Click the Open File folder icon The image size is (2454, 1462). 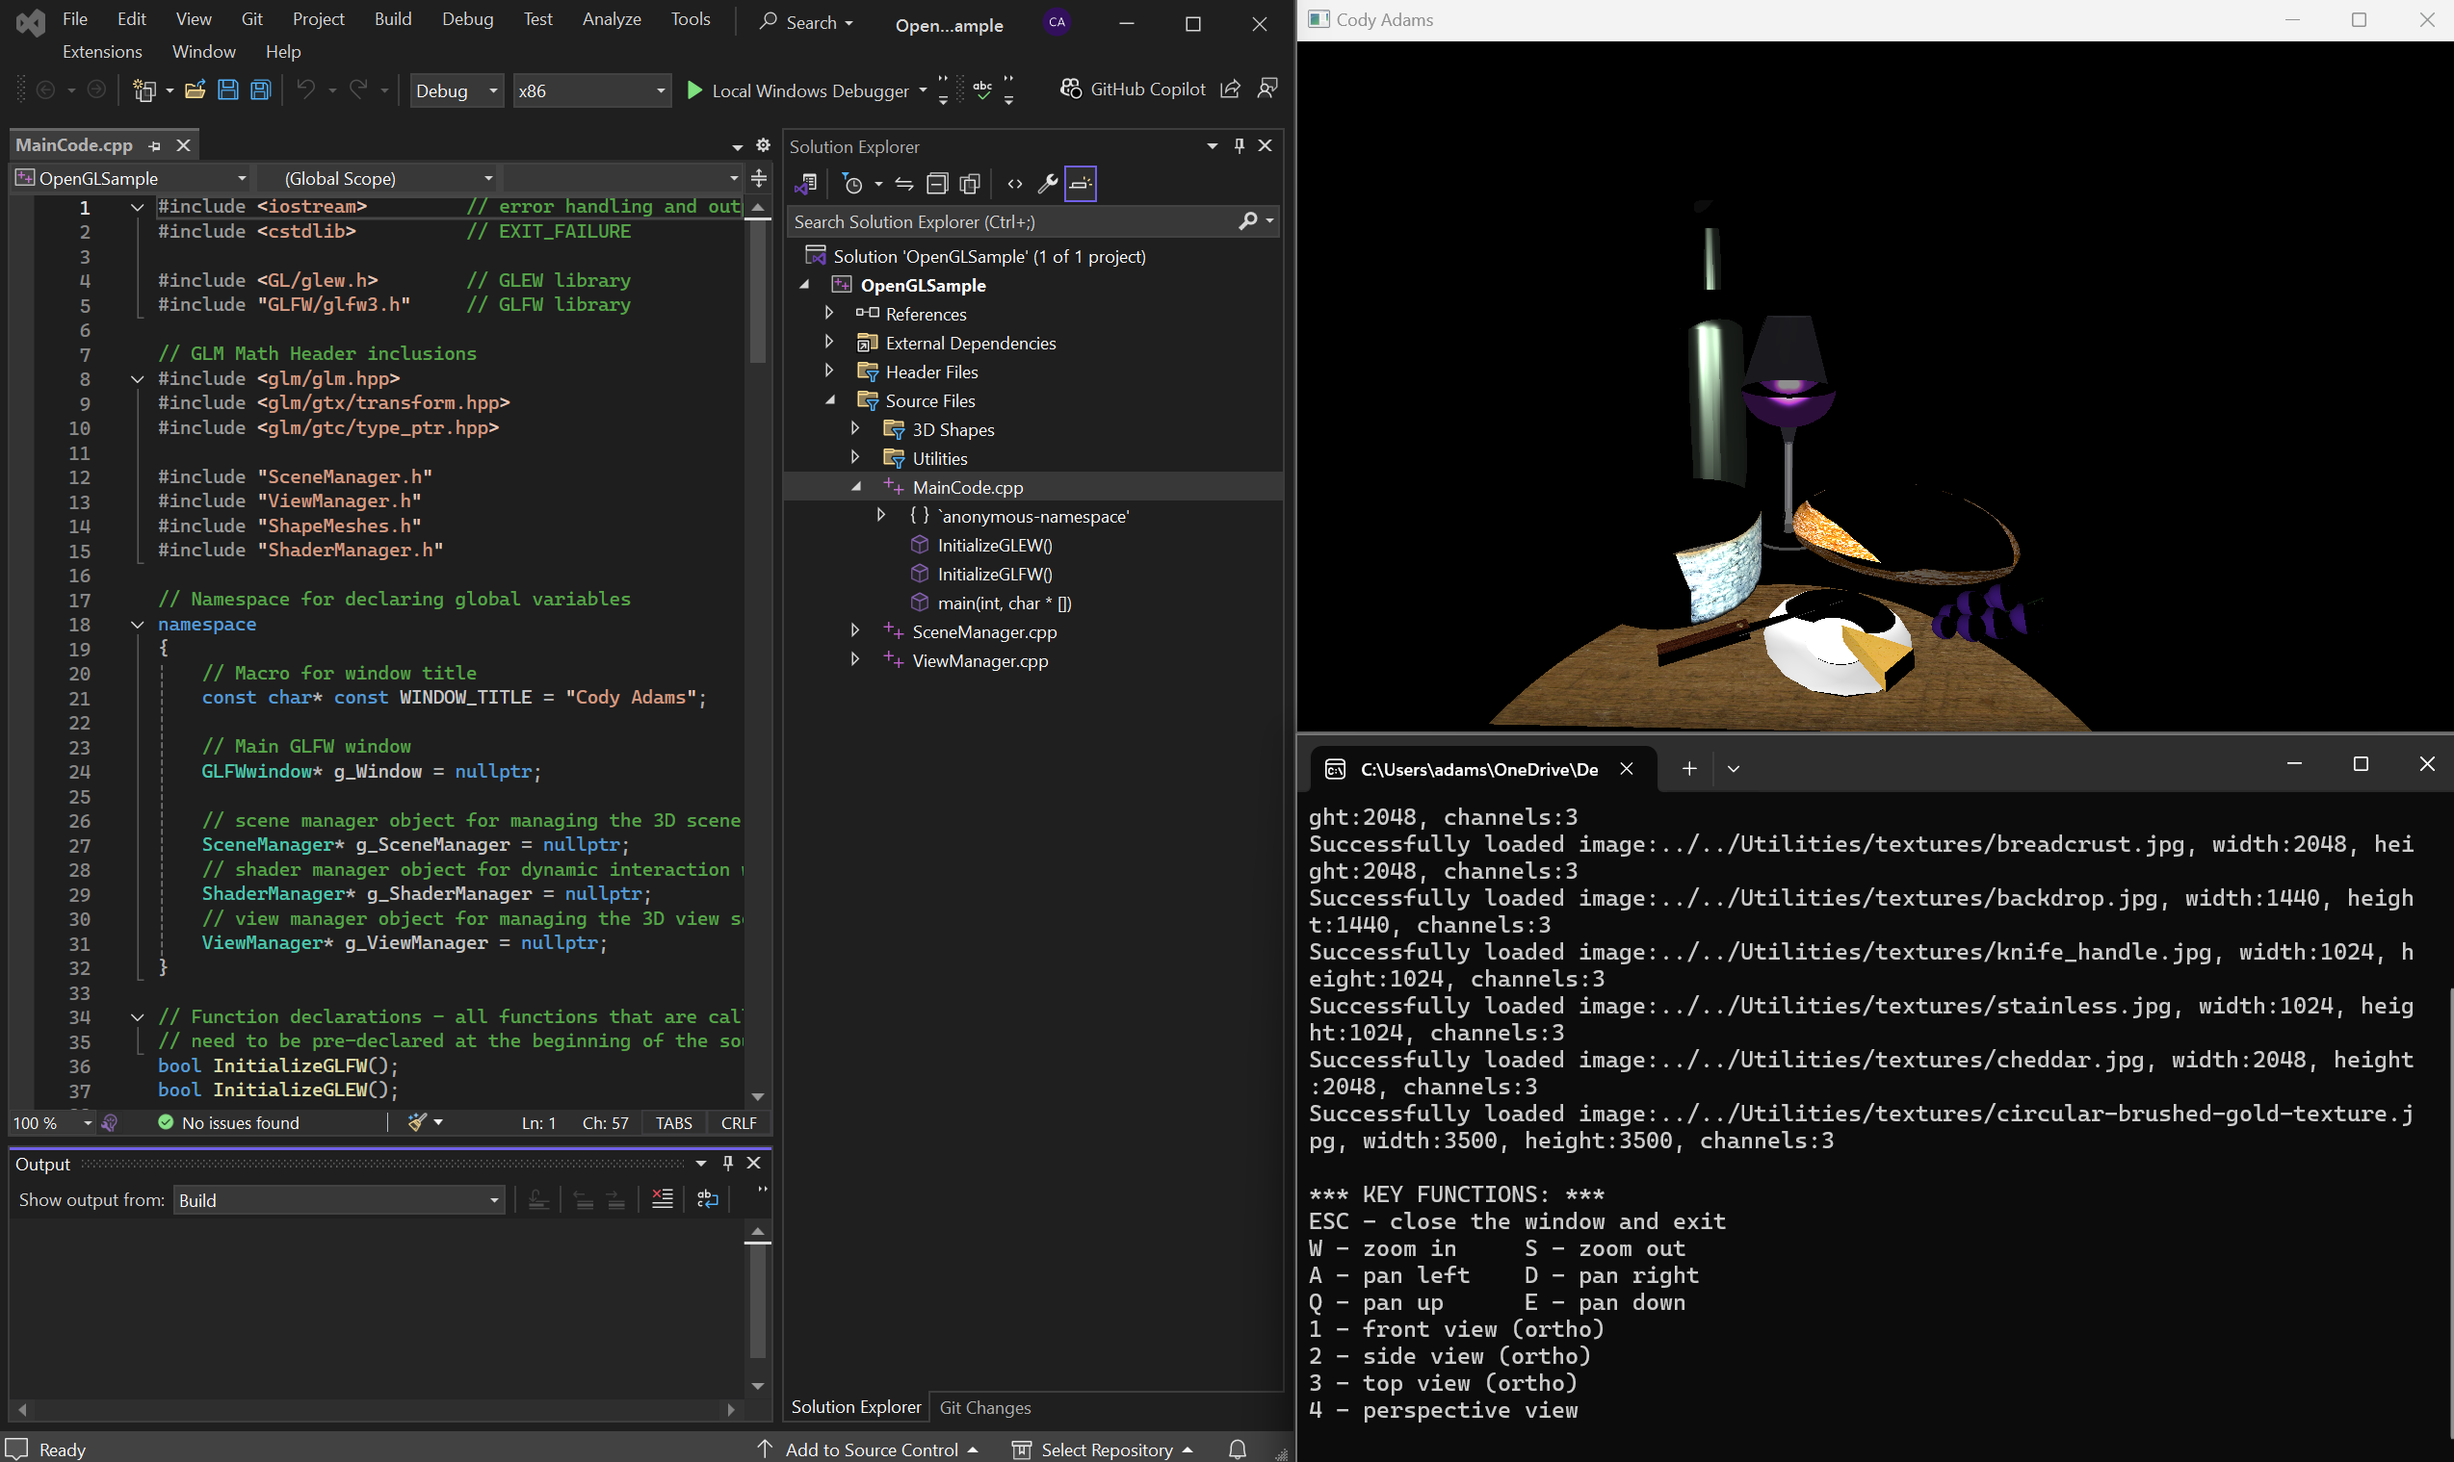tap(196, 90)
